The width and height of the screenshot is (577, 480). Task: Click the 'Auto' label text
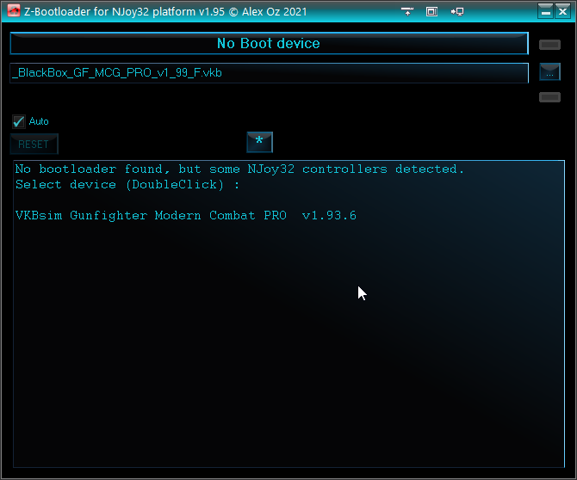[39, 121]
